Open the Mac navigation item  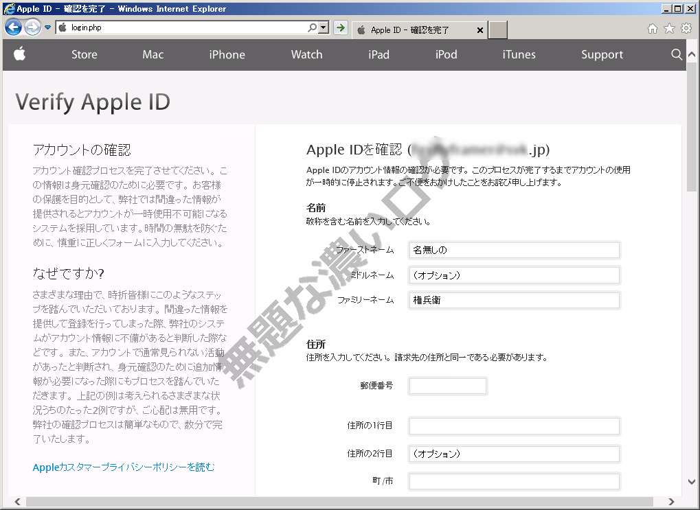(x=153, y=54)
